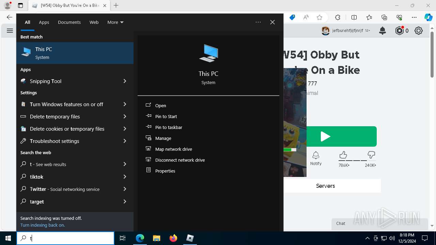Expand the target web suggestion

point(125,201)
